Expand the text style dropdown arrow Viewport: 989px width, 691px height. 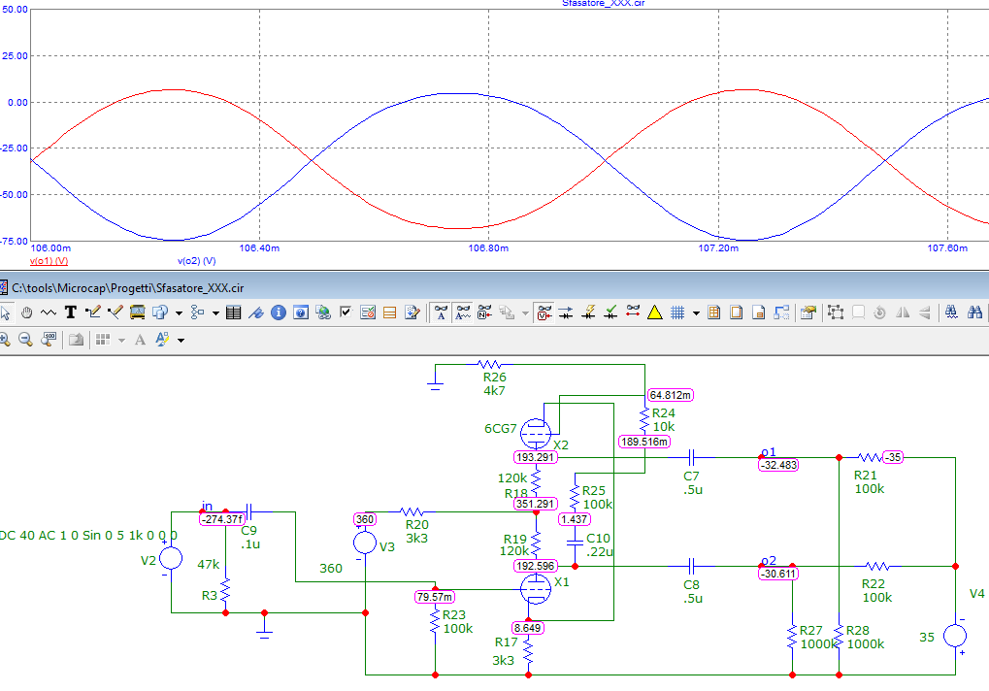pyautogui.click(x=181, y=341)
